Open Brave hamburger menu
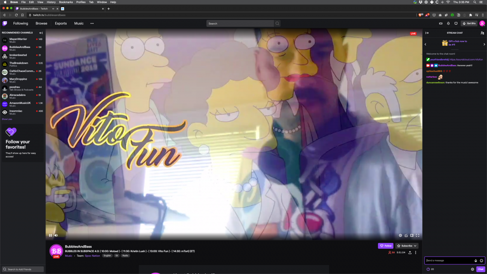The width and height of the screenshot is (487, 274). click(483, 15)
